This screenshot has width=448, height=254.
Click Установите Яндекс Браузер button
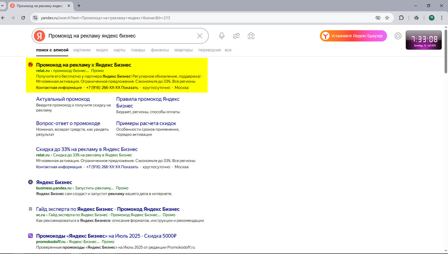353,36
